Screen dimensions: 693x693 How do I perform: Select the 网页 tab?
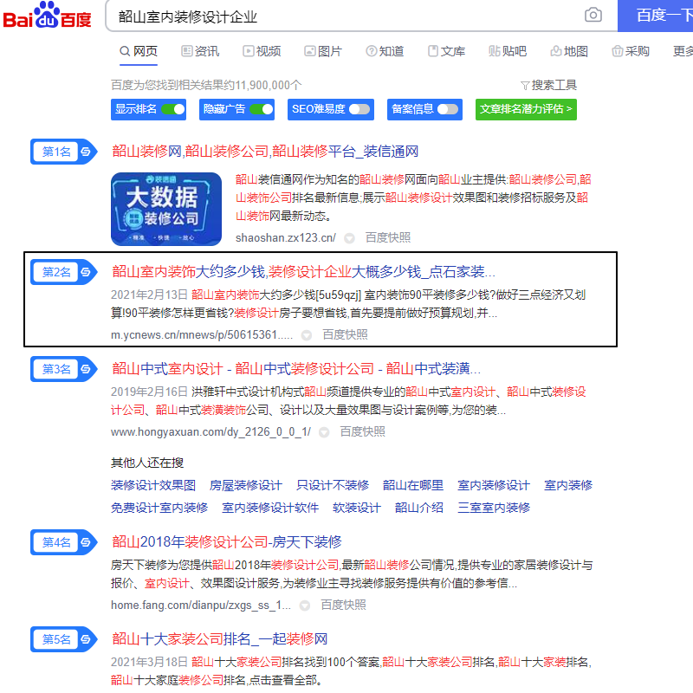139,51
